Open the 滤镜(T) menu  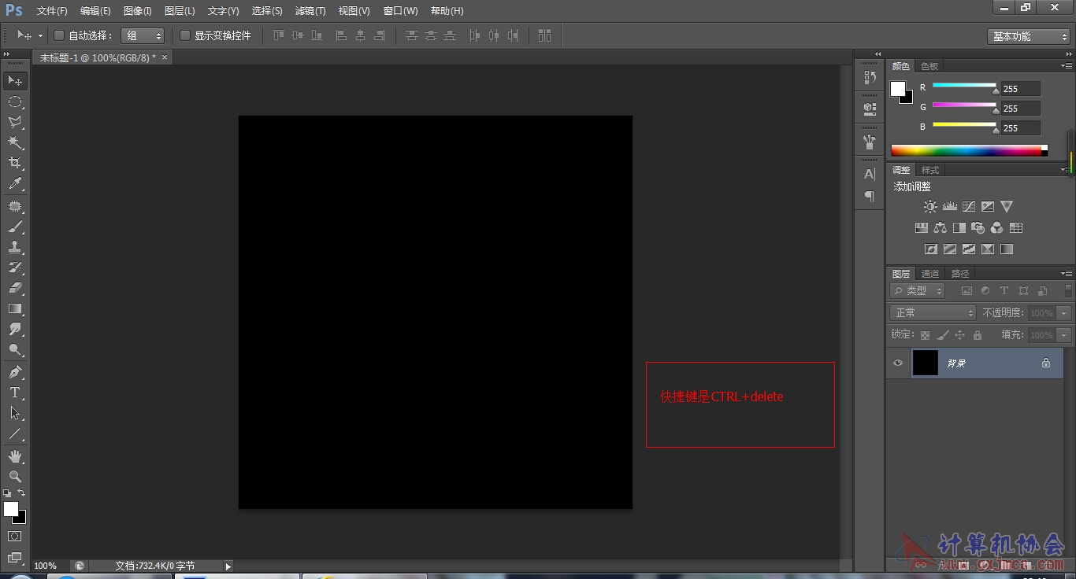pos(310,11)
